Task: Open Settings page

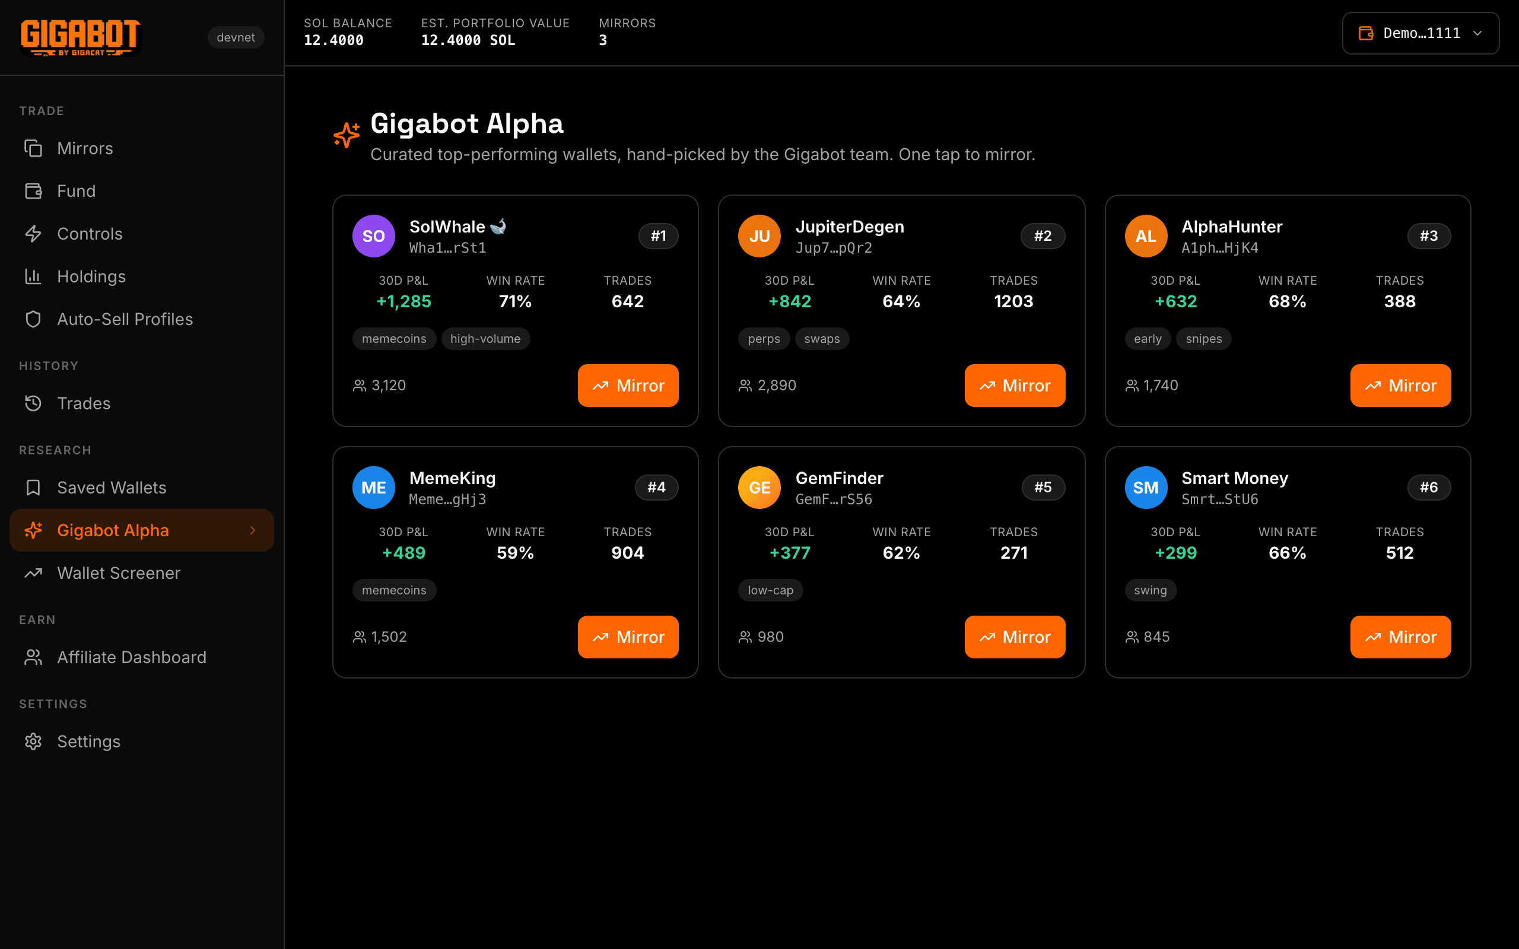Action: click(x=142, y=741)
